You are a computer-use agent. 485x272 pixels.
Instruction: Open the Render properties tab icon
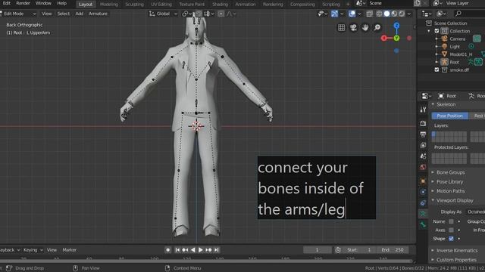(423, 124)
